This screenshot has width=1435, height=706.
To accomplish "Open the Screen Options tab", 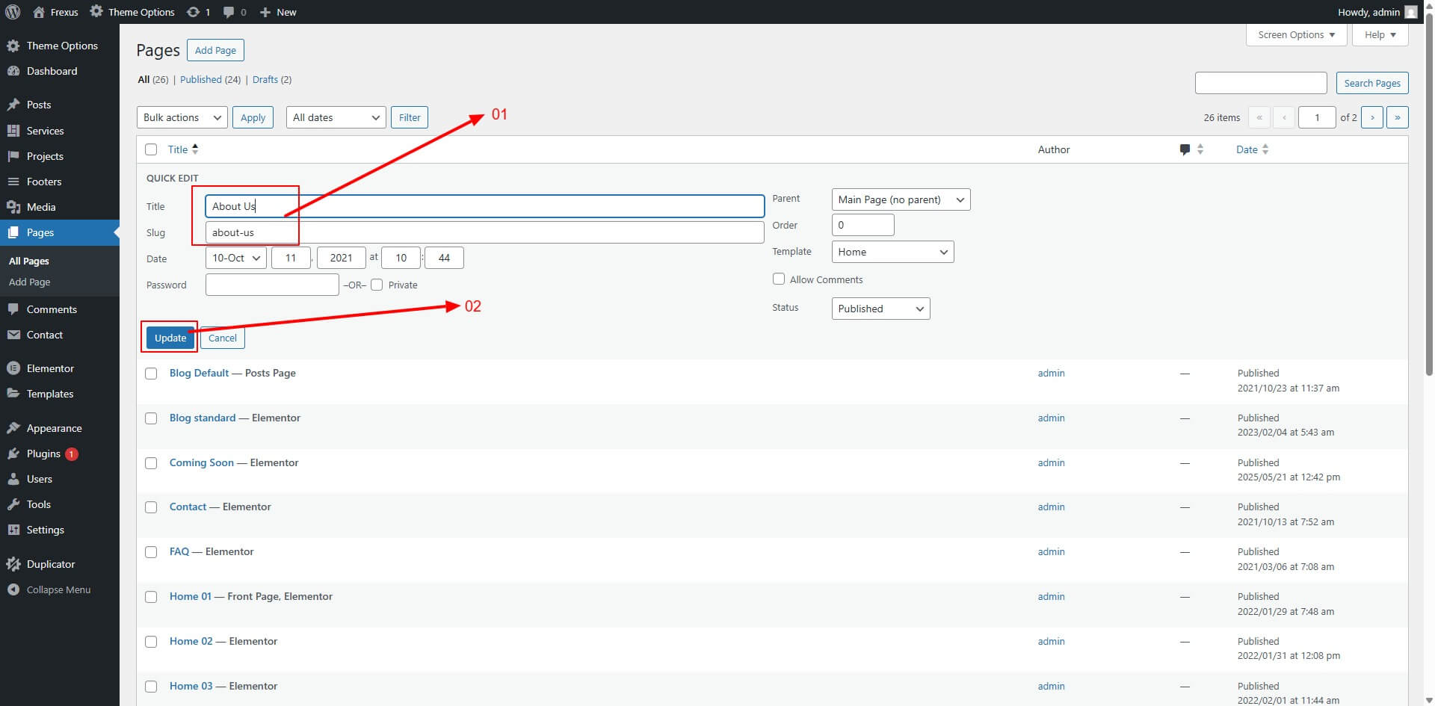I will point(1296,34).
